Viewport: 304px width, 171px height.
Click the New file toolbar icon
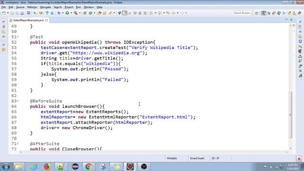4,13
